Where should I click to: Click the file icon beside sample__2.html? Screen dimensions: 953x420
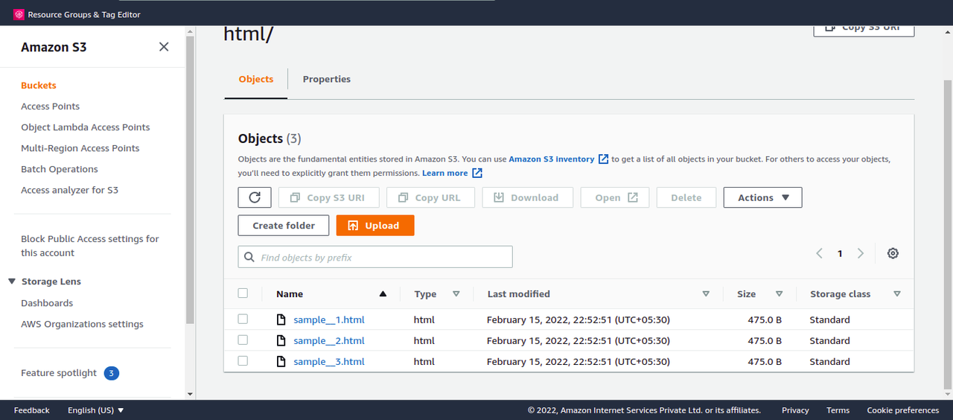tap(281, 340)
